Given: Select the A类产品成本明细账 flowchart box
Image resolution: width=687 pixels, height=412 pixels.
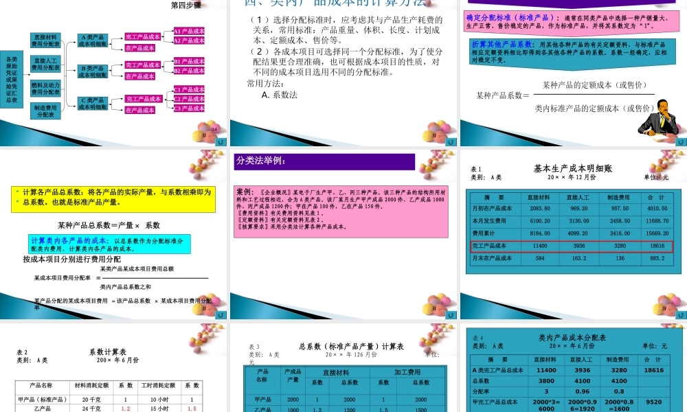Looking at the screenshot, I should click(x=92, y=40).
